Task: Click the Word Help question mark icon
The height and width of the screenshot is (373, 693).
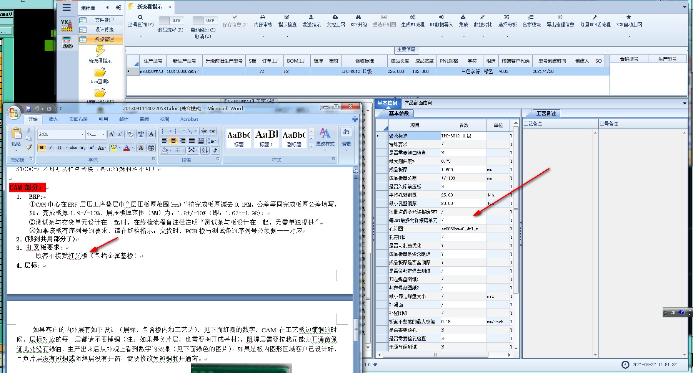Action: (x=355, y=119)
